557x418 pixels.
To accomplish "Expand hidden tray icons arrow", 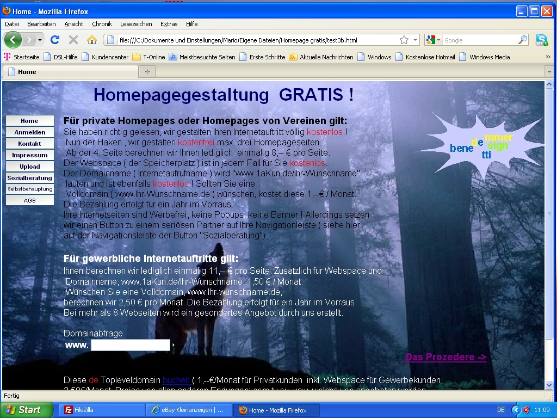I will tap(516, 410).
